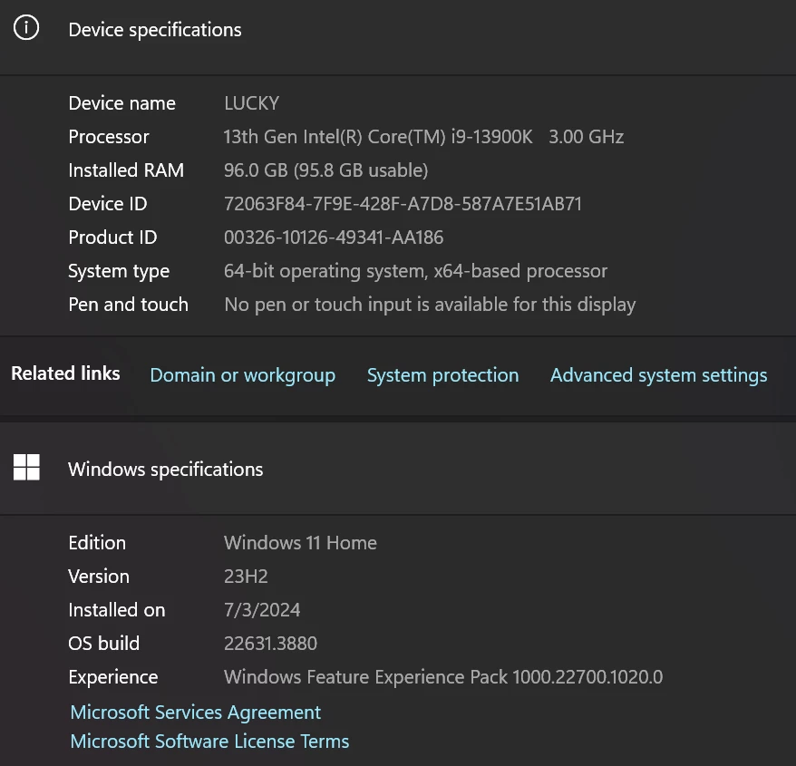796x766 pixels.
Task: Open the System protection link
Action: (x=442, y=375)
